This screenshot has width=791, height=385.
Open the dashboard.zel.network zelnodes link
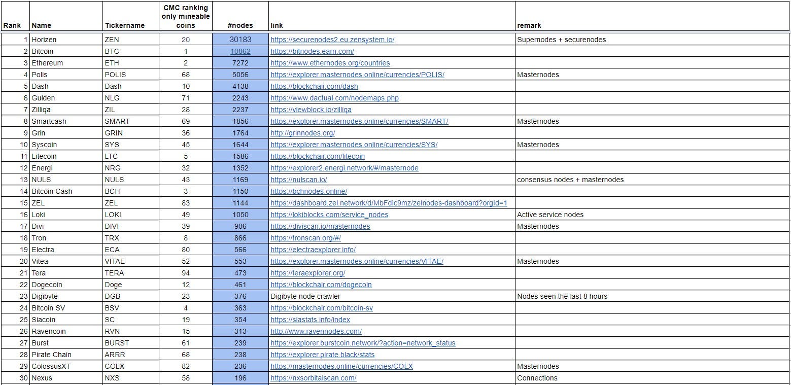point(389,203)
